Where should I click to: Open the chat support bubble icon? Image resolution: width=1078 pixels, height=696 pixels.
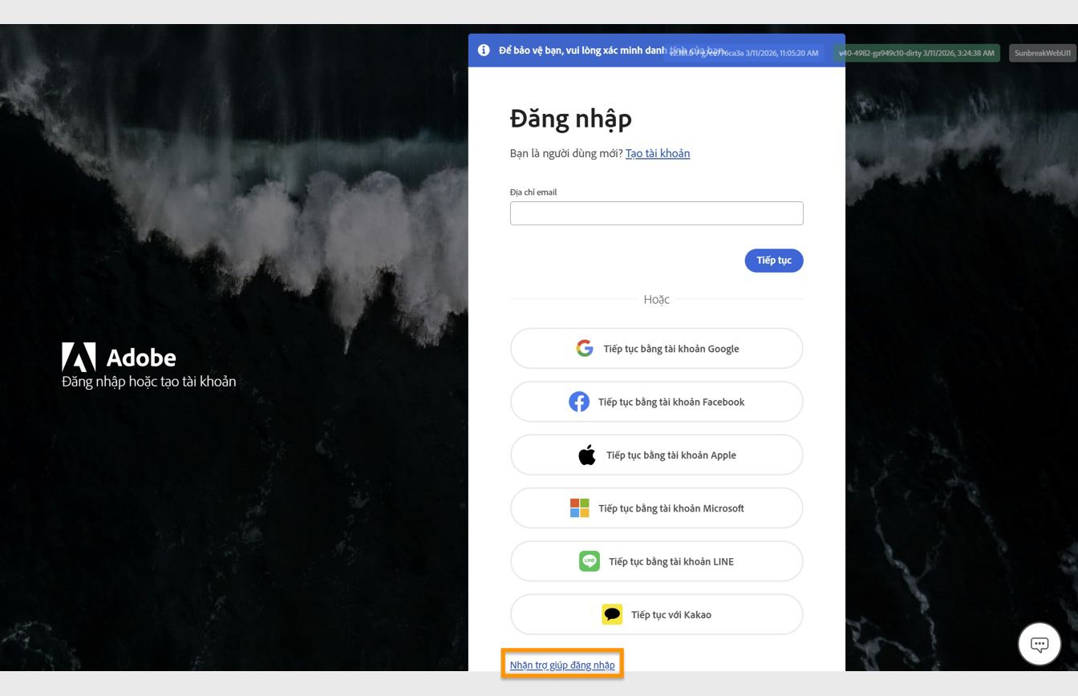[1039, 644]
